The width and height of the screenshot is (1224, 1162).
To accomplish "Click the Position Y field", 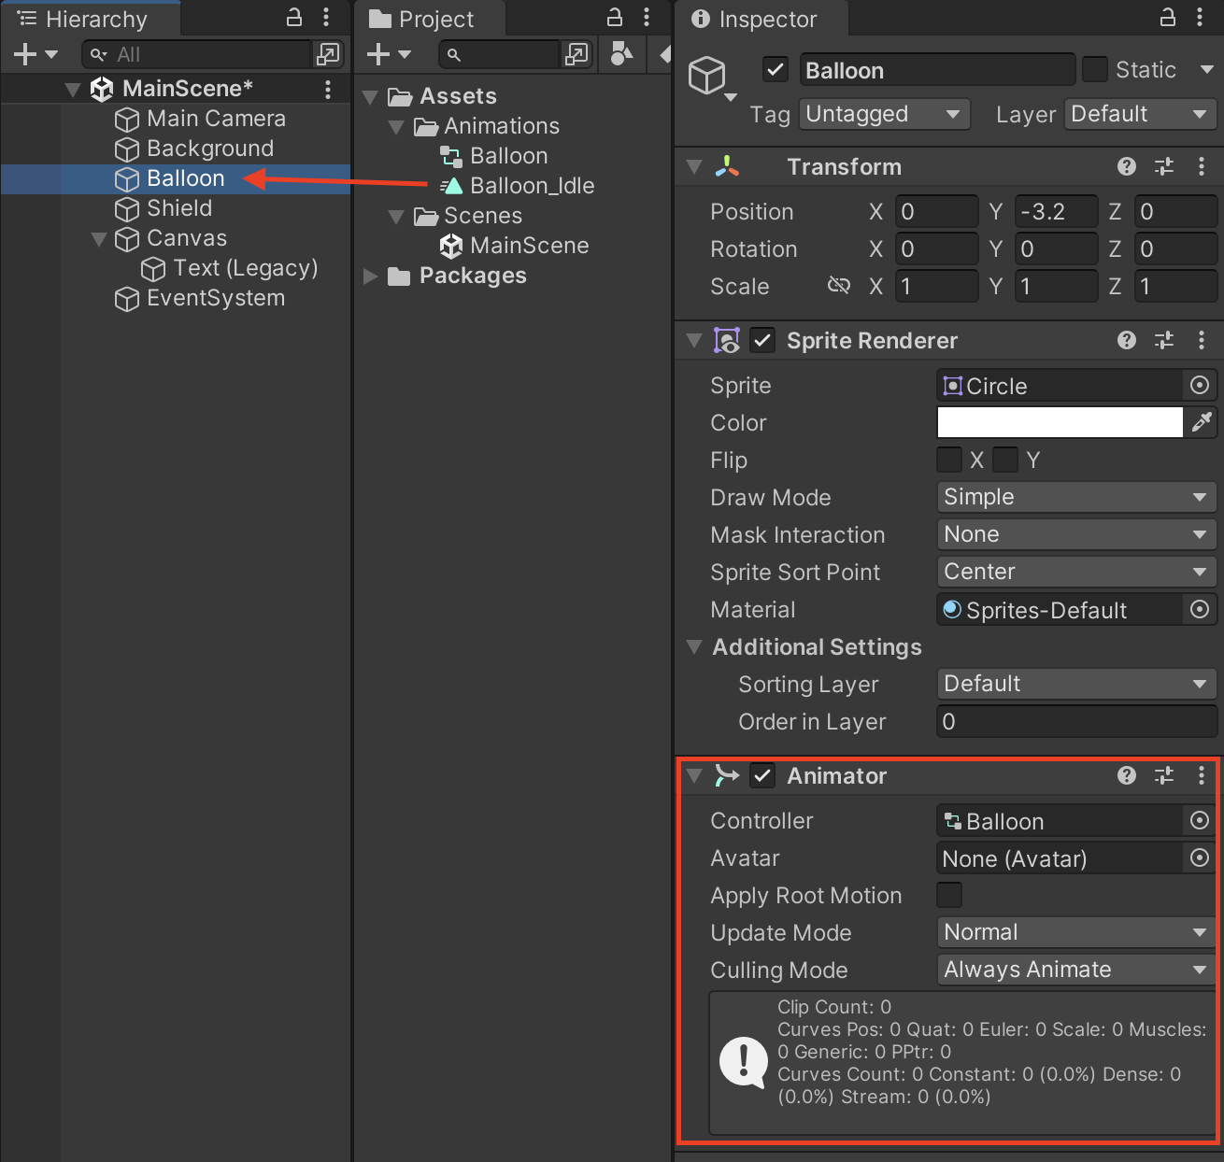I will pos(1056,212).
